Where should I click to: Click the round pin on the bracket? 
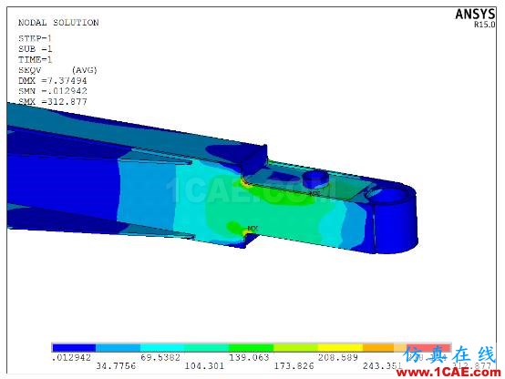click(315, 178)
